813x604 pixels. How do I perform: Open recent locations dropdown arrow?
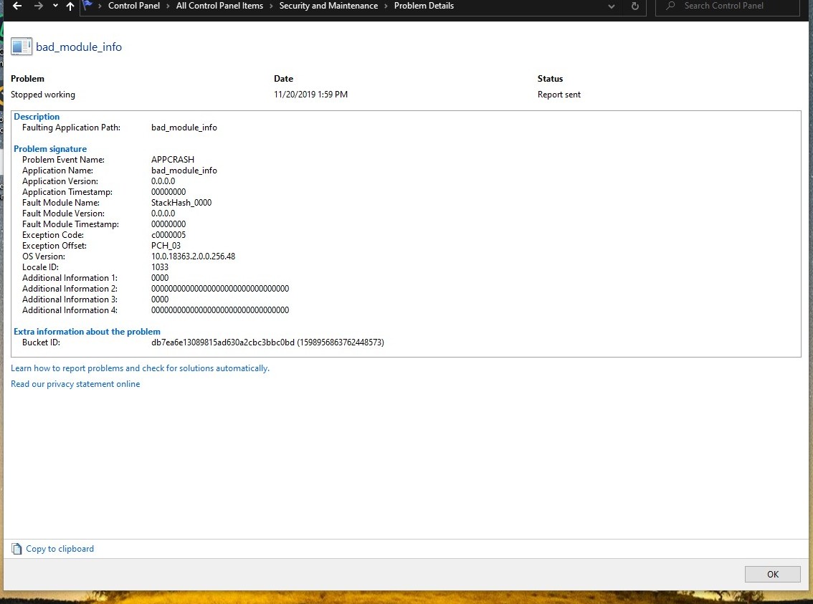coord(55,6)
